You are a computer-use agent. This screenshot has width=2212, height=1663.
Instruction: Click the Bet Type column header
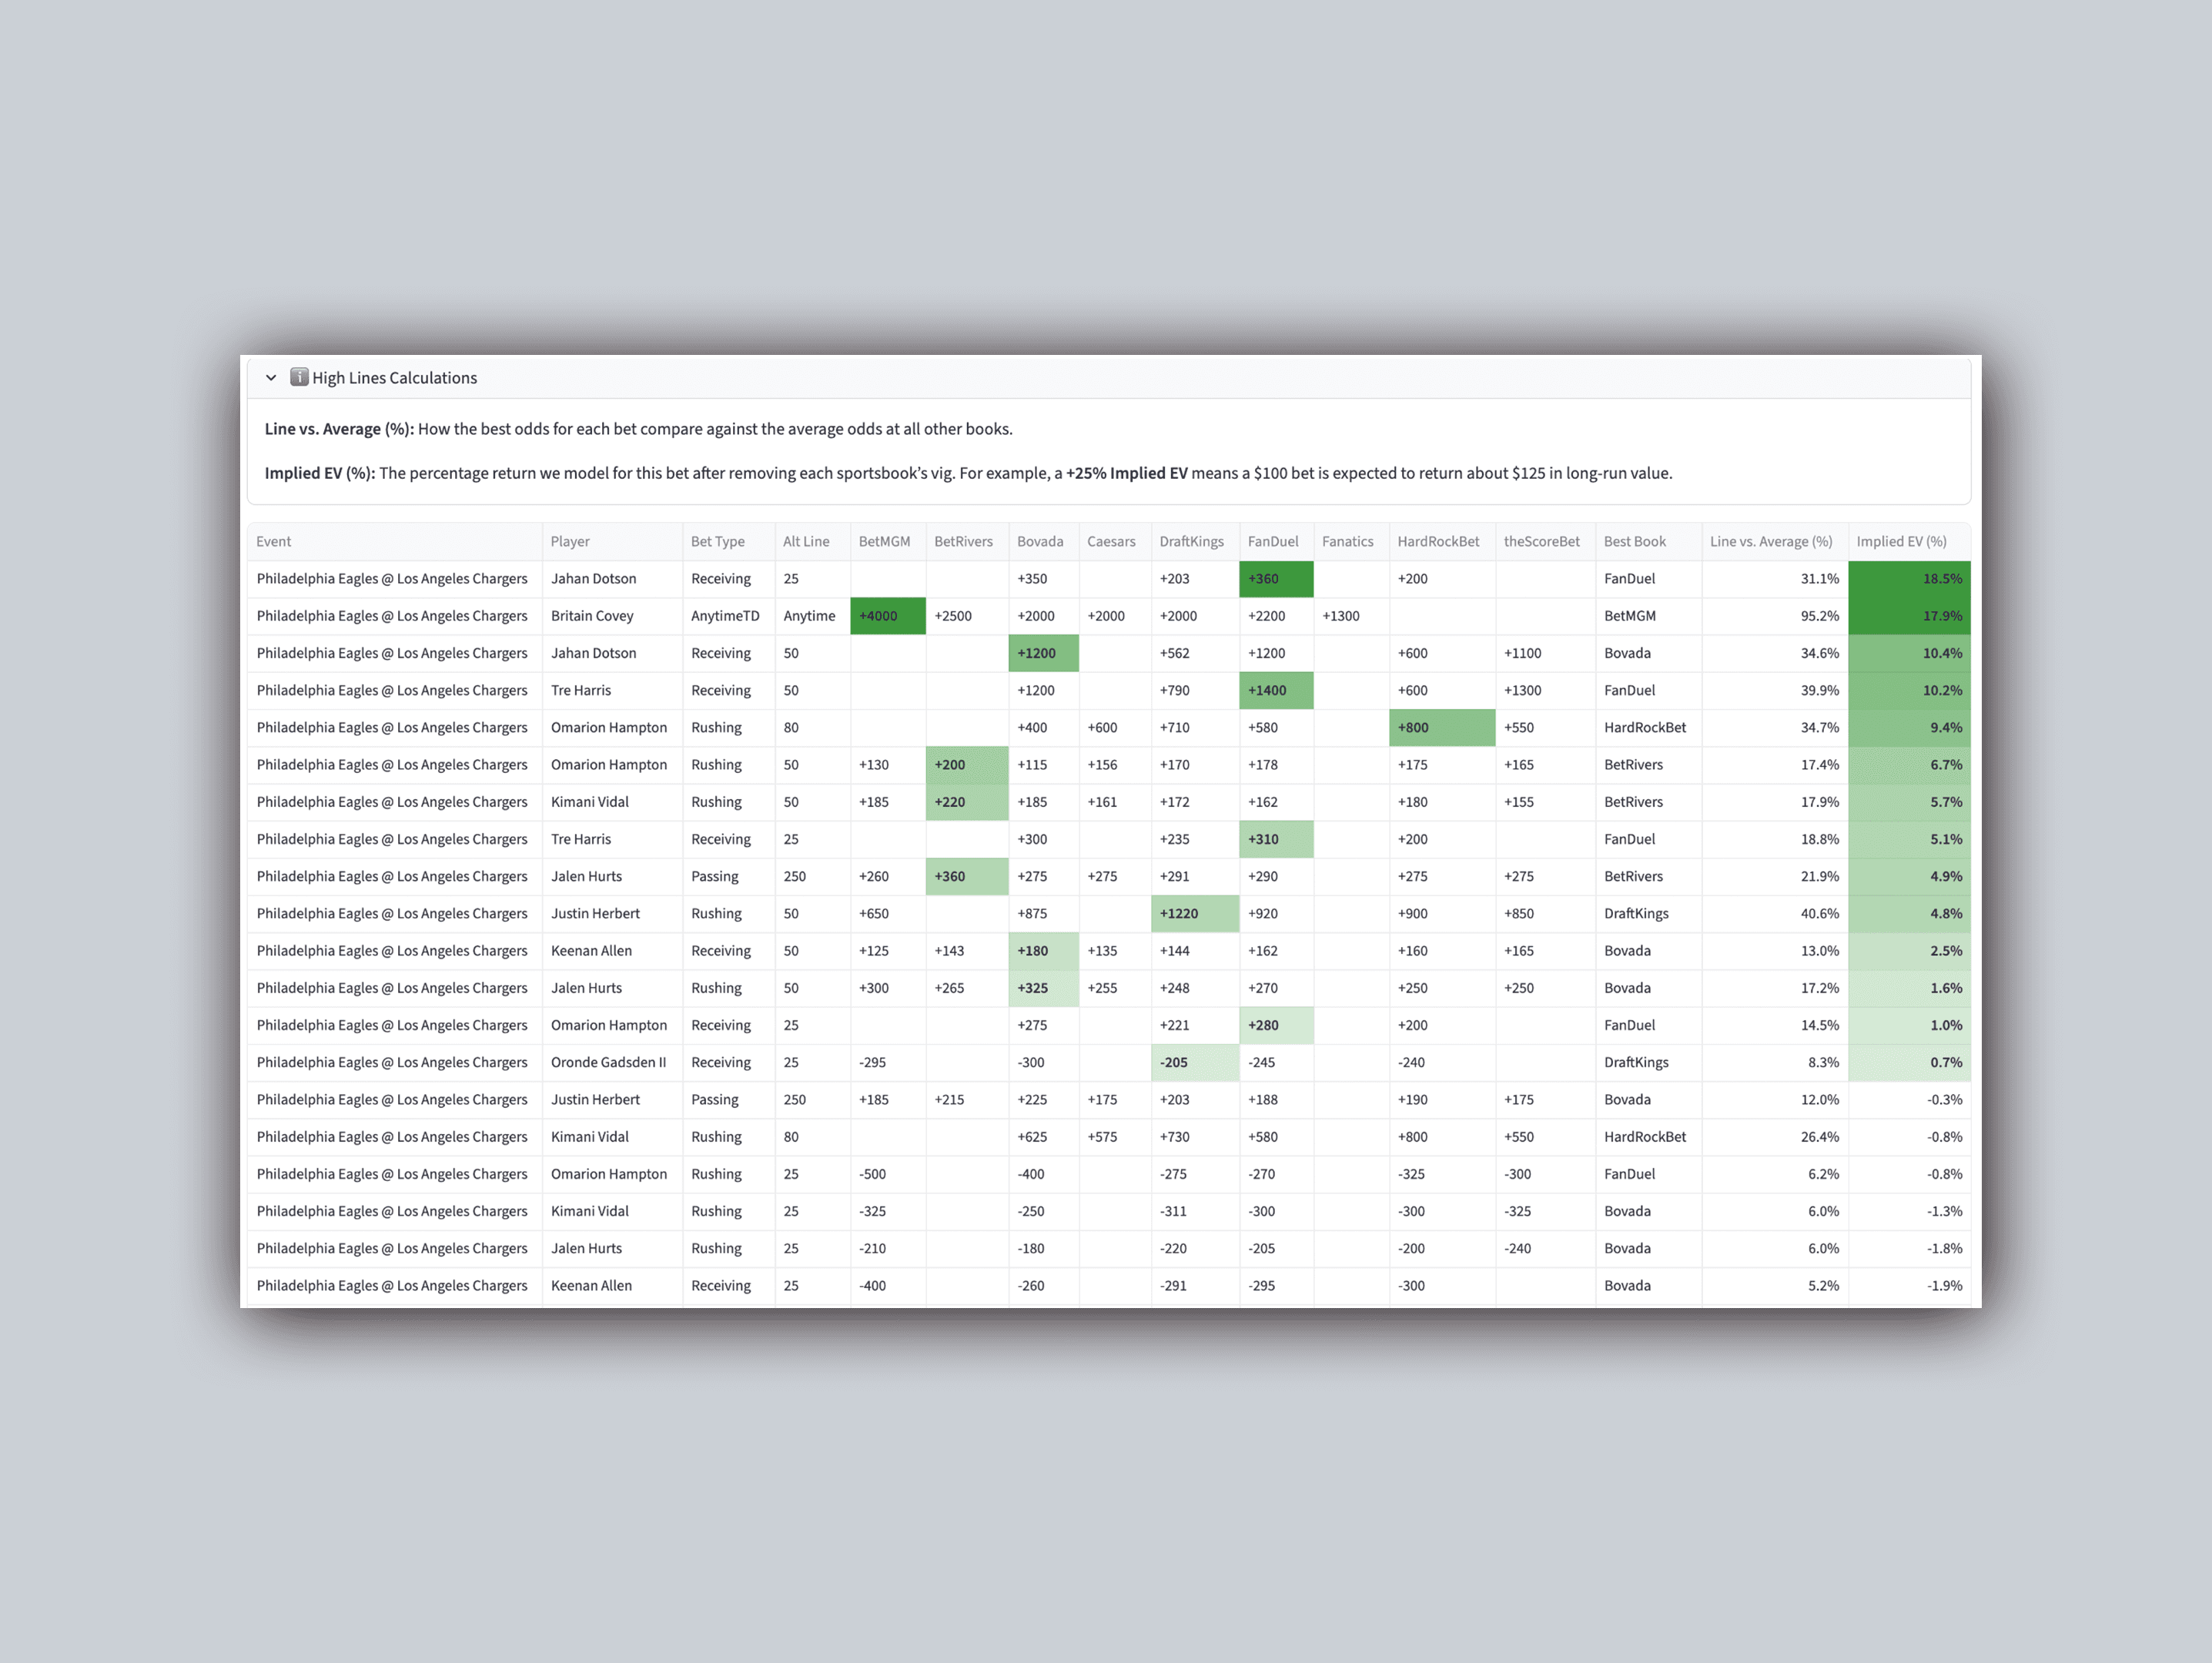click(x=717, y=541)
